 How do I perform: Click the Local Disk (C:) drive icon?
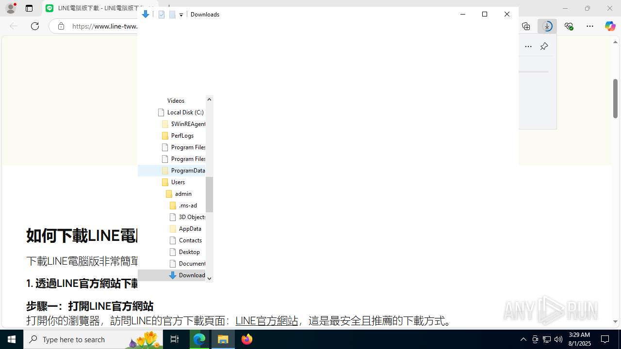click(162, 112)
